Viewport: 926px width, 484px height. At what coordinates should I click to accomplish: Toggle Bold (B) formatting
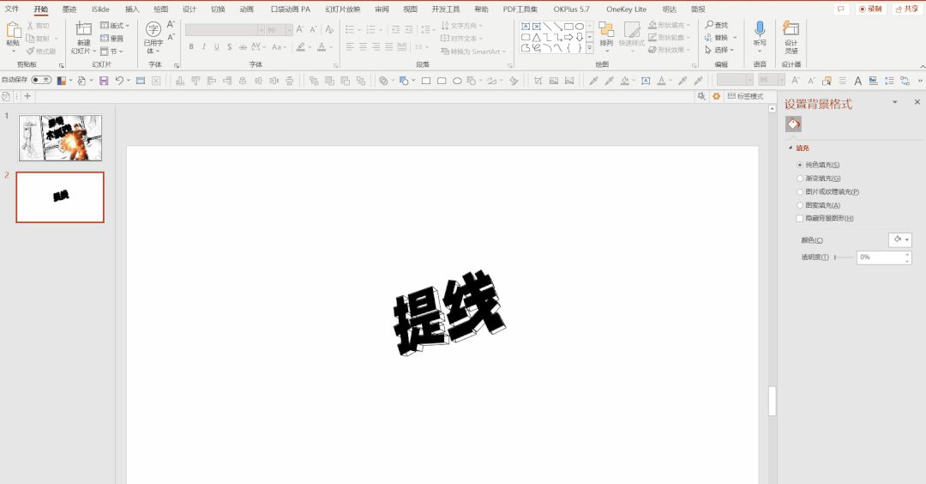click(191, 46)
